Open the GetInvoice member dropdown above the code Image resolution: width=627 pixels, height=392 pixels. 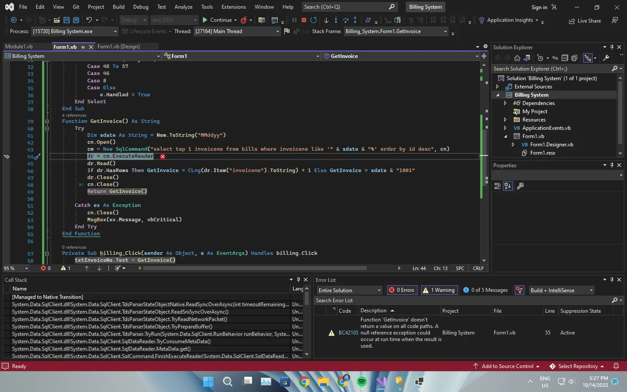401,56
